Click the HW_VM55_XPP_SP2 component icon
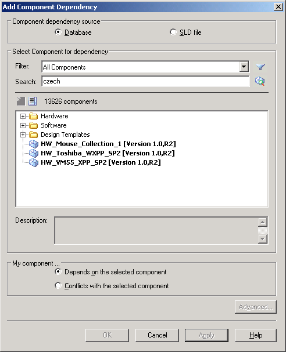 [34, 163]
